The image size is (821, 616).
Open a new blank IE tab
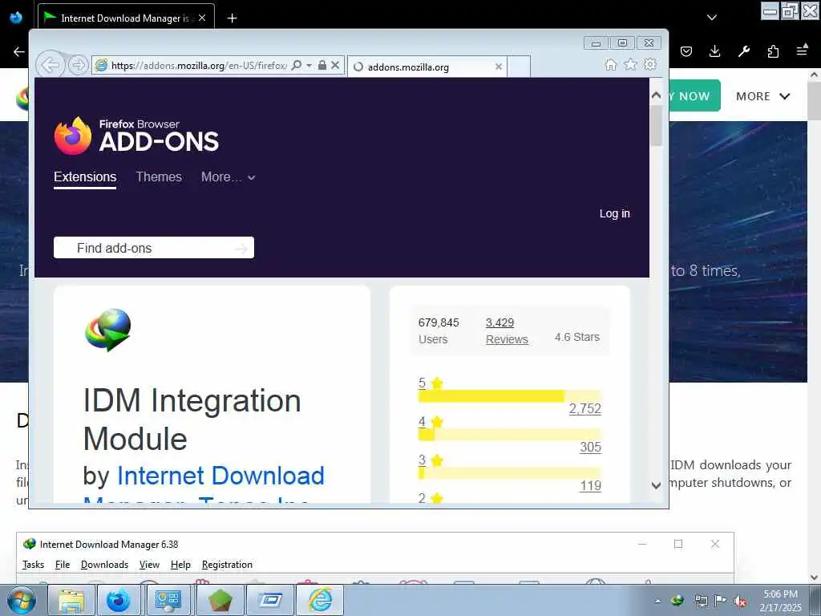coord(519,67)
